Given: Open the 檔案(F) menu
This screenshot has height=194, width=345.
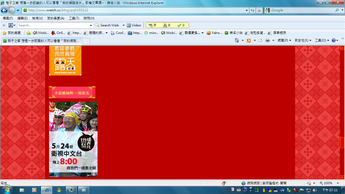Looking at the screenshot, I should click(8, 18).
